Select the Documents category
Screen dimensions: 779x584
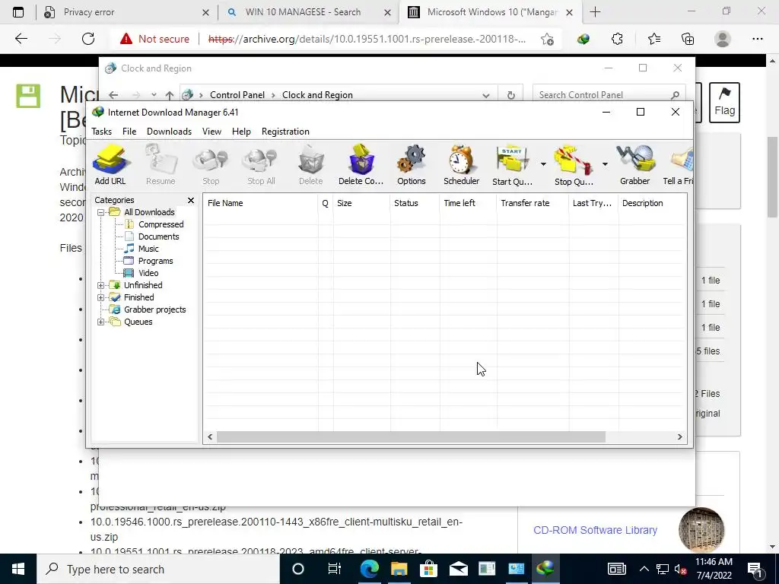[x=158, y=237]
